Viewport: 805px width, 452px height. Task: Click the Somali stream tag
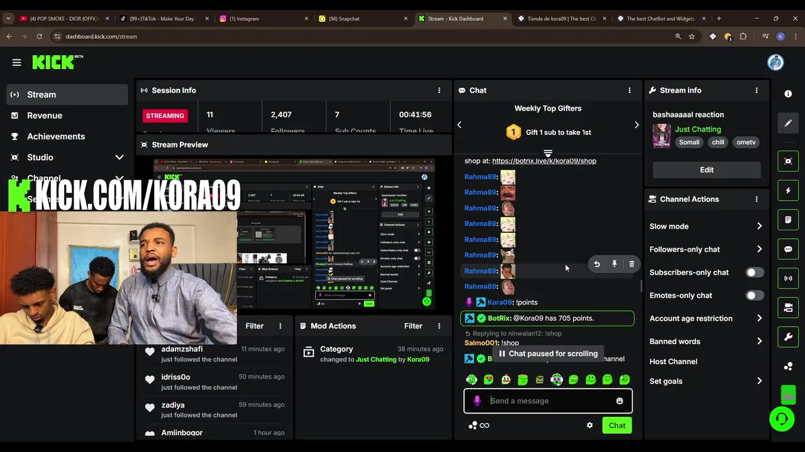(689, 143)
